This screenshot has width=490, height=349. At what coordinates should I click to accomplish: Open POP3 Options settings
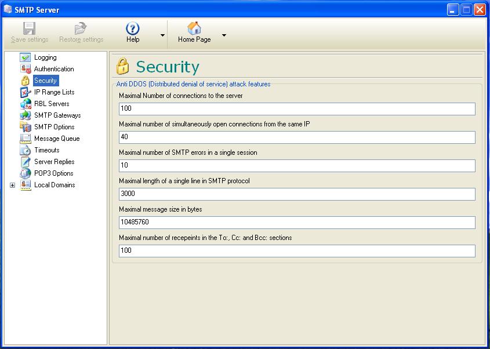click(x=54, y=173)
